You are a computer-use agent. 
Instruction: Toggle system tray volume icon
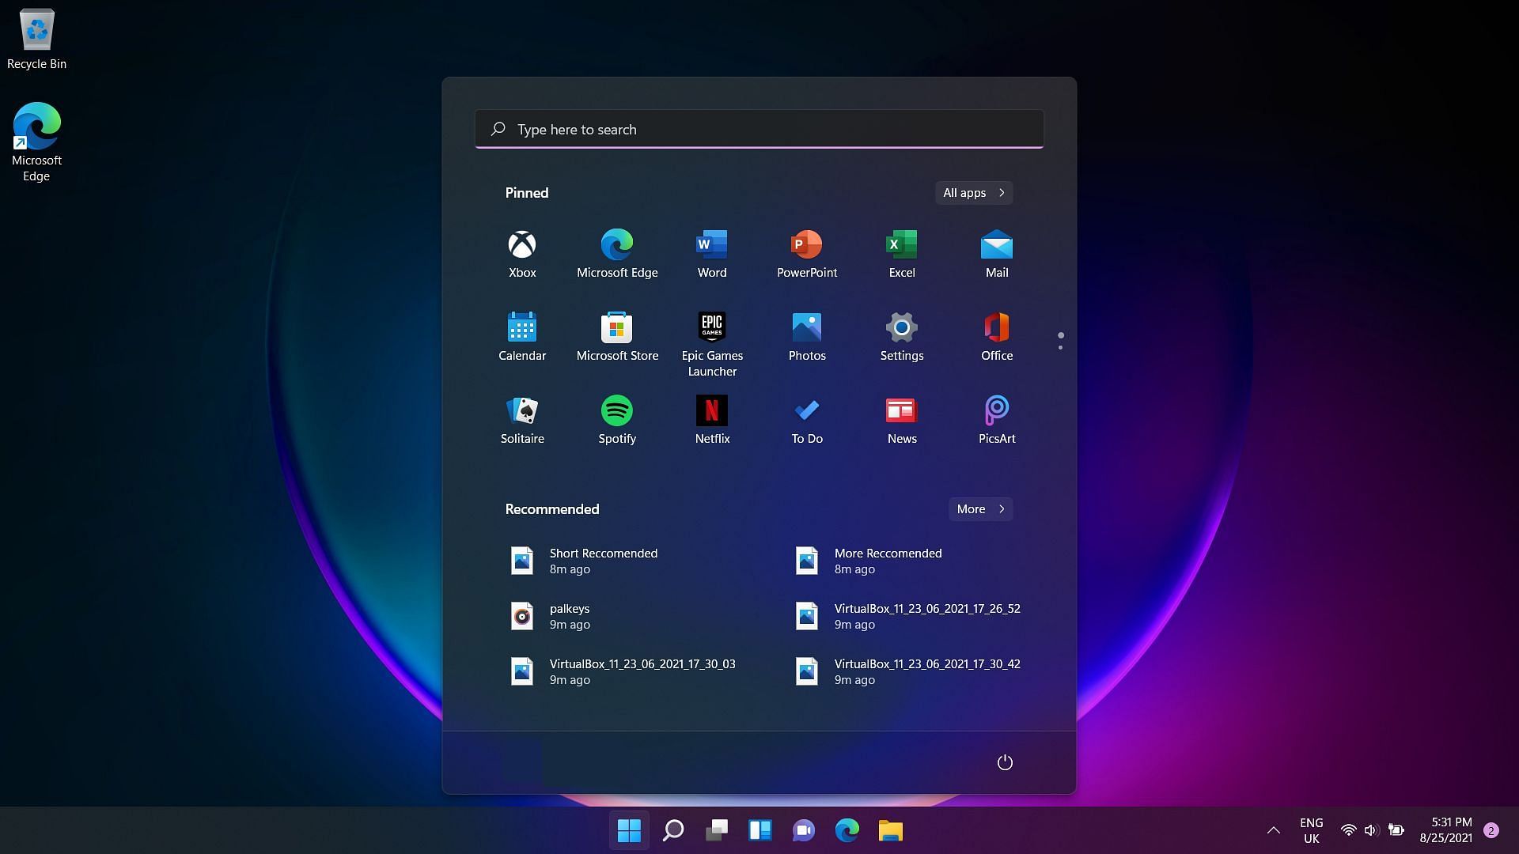[1371, 830]
